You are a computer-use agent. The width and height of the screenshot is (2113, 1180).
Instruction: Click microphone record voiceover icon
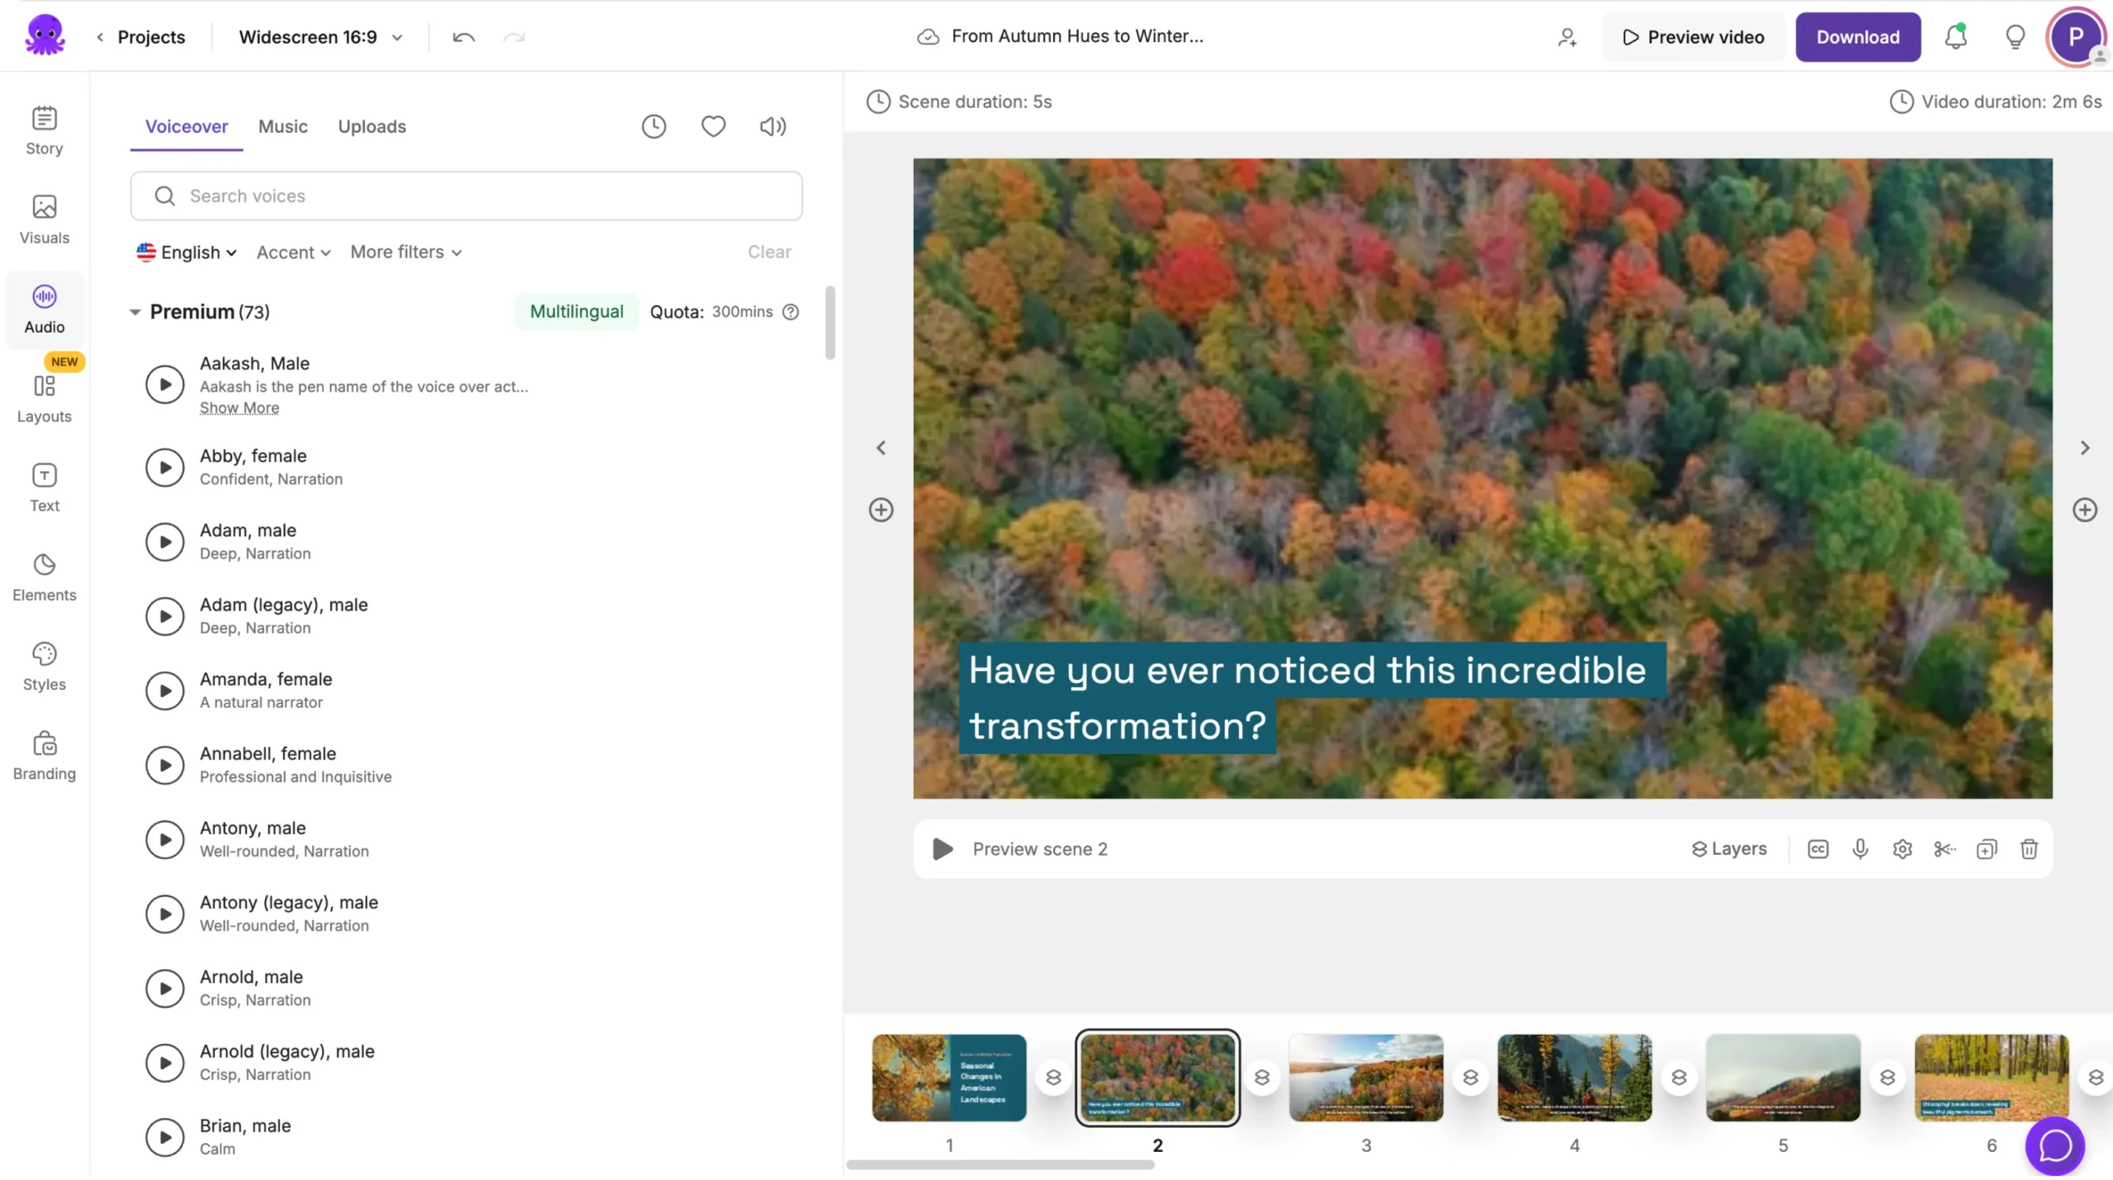1860,849
